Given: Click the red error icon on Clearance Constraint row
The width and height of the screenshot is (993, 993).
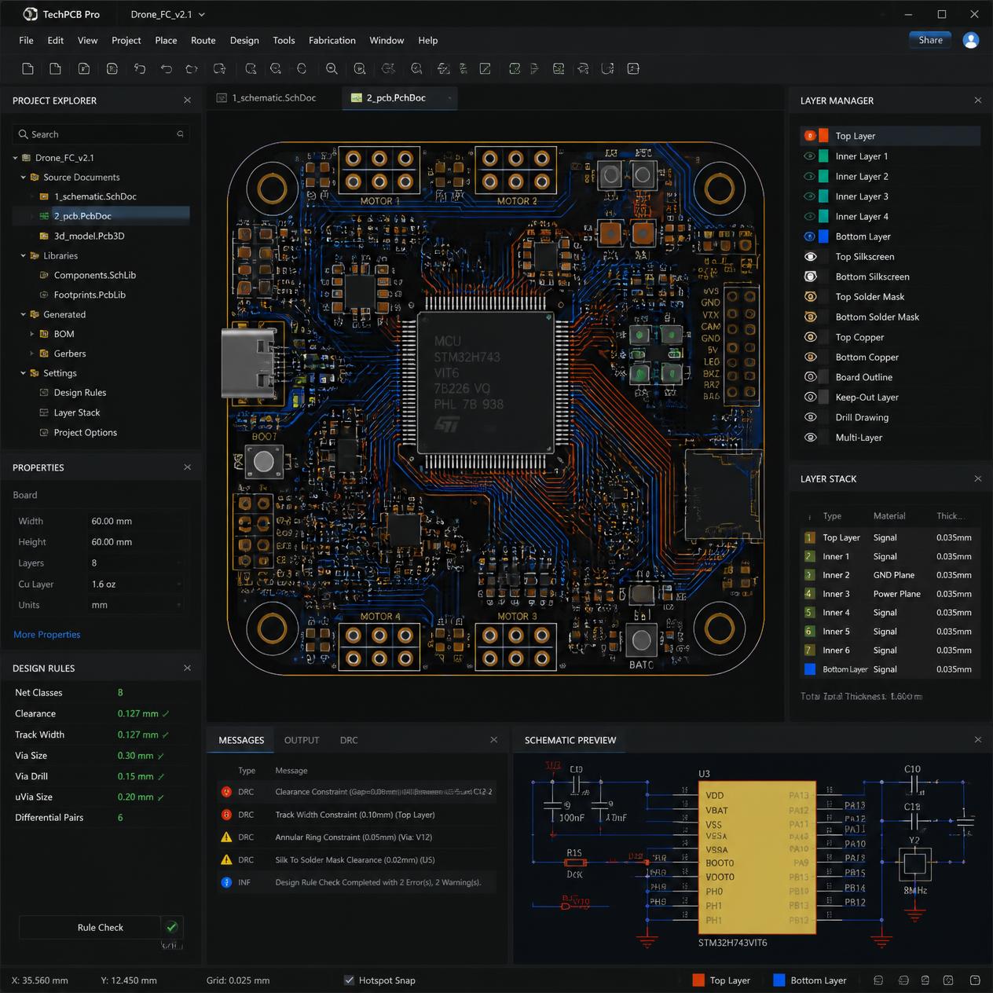Looking at the screenshot, I should (x=226, y=792).
